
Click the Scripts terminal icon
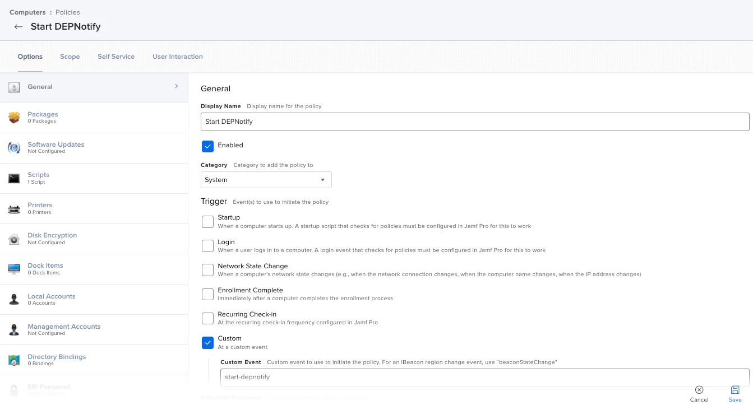(x=14, y=178)
